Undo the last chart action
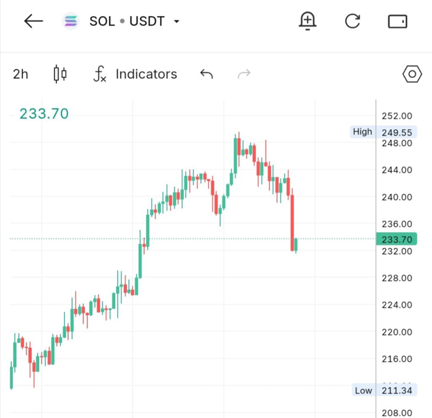The height and width of the screenshot is (418, 432). pyautogui.click(x=206, y=74)
